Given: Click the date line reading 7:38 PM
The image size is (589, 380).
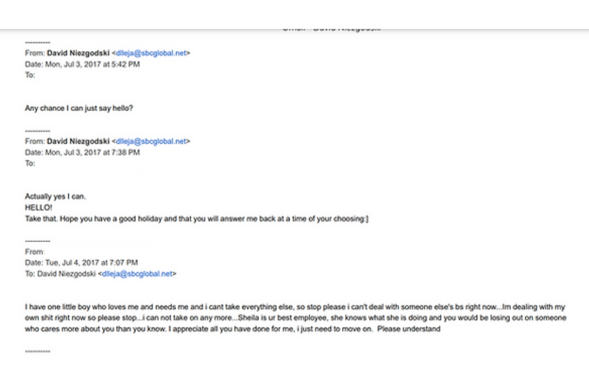Looking at the screenshot, I should coord(82,152).
